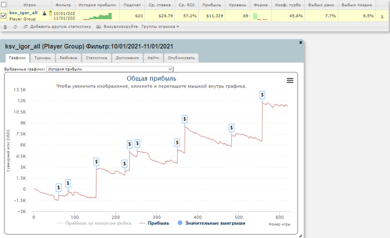This screenshot has height=238, width=390.
Task: Click the refresh arrows icon below the table
Action: (16, 27)
